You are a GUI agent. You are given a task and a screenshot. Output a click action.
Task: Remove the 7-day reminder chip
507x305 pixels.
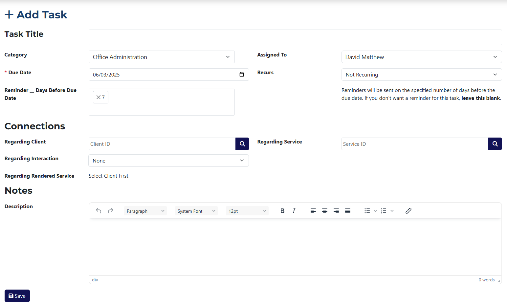pos(98,97)
